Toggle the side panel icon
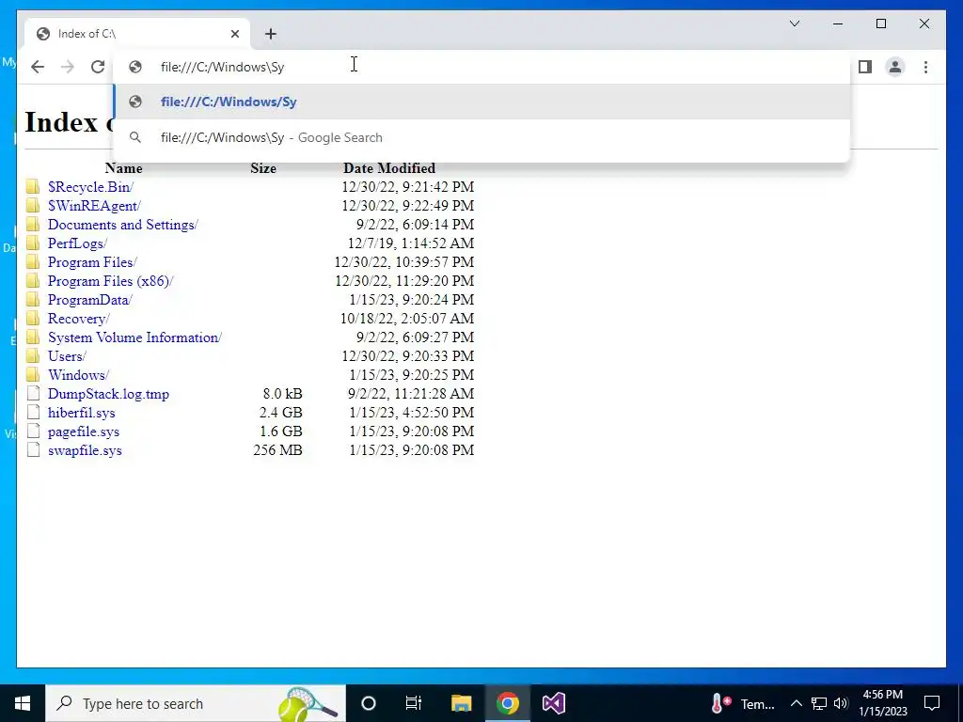 (865, 67)
